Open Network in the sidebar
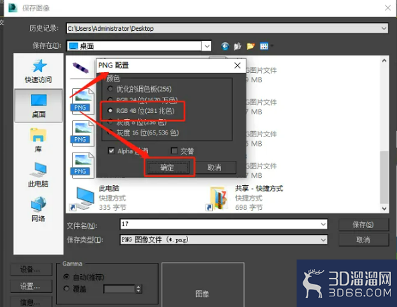Screen dimensions: 397x307 38,209
